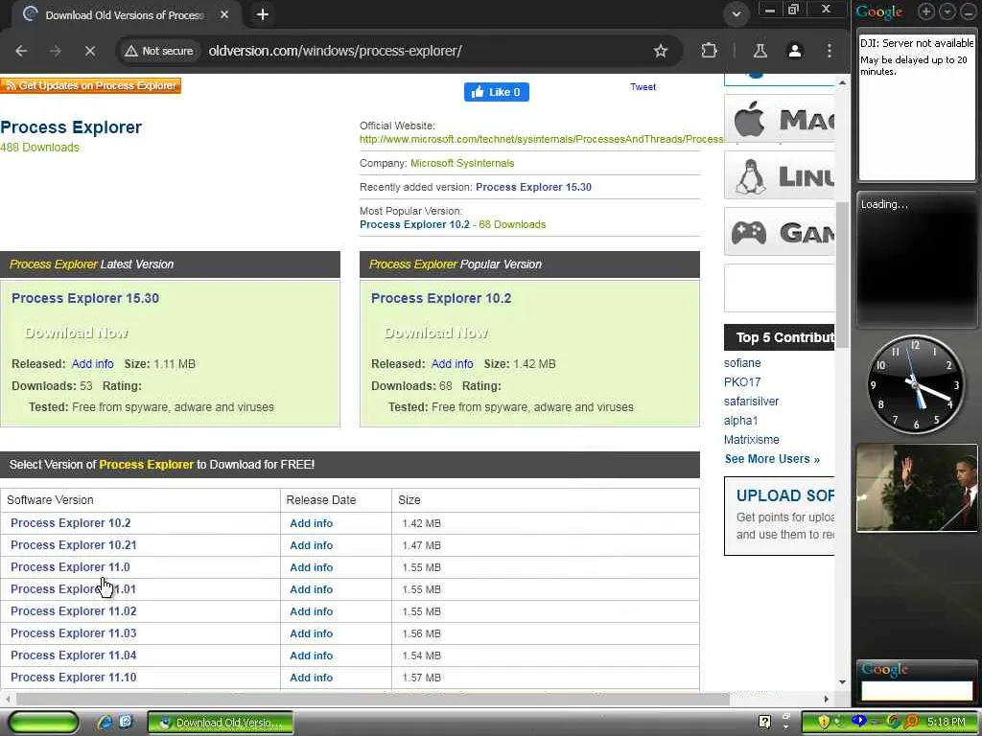Click the Not secure site info chip
The width and height of the screenshot is (982, 736).
pyautogui.click(x=159, y=52)
